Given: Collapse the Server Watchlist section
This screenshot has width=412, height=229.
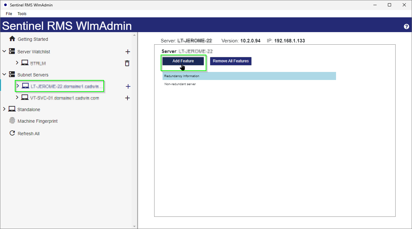Looking at the screenshot, I should click(4, 51).
